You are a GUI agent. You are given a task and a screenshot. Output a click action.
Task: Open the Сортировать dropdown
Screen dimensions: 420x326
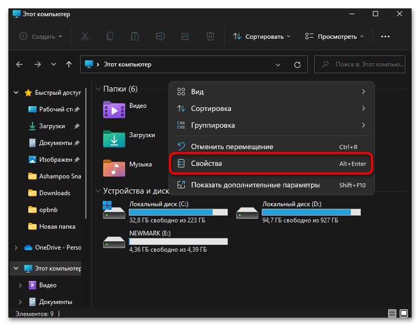[x=261, y=37]
